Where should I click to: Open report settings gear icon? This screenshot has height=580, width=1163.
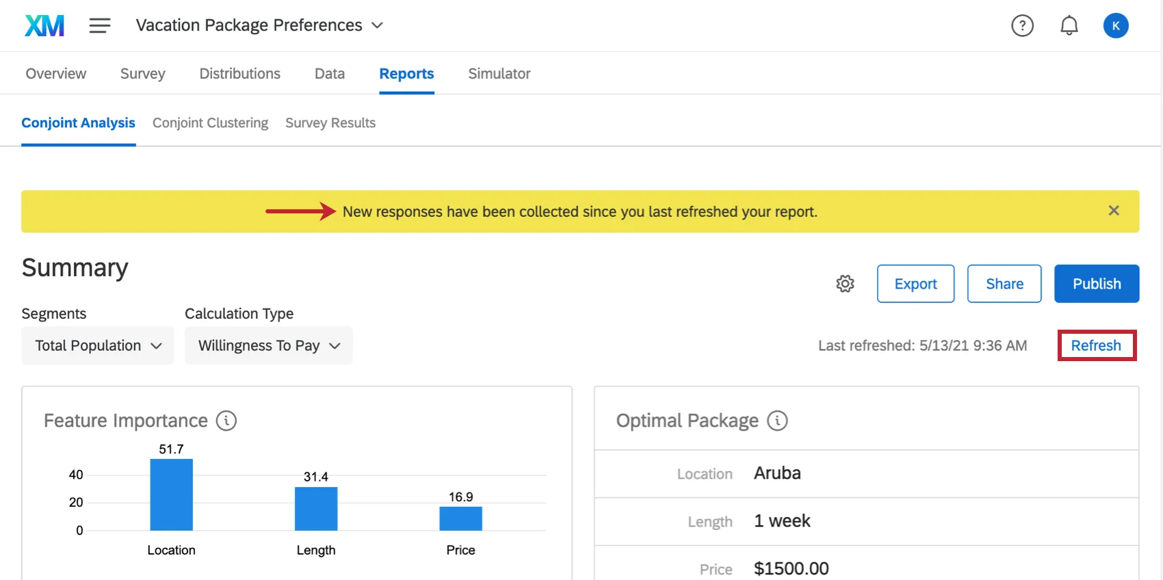[x=845, y=284]
